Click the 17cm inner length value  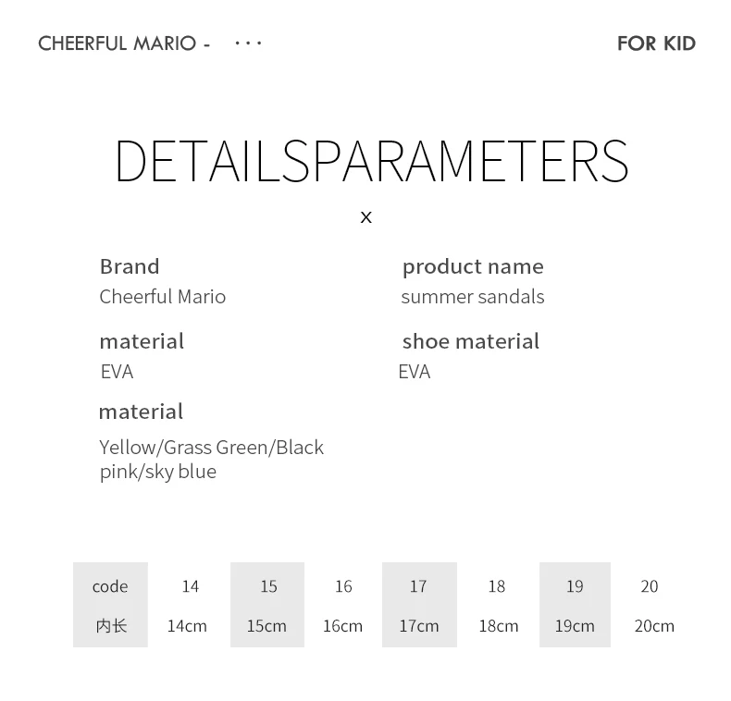click(x=418, y=625)
